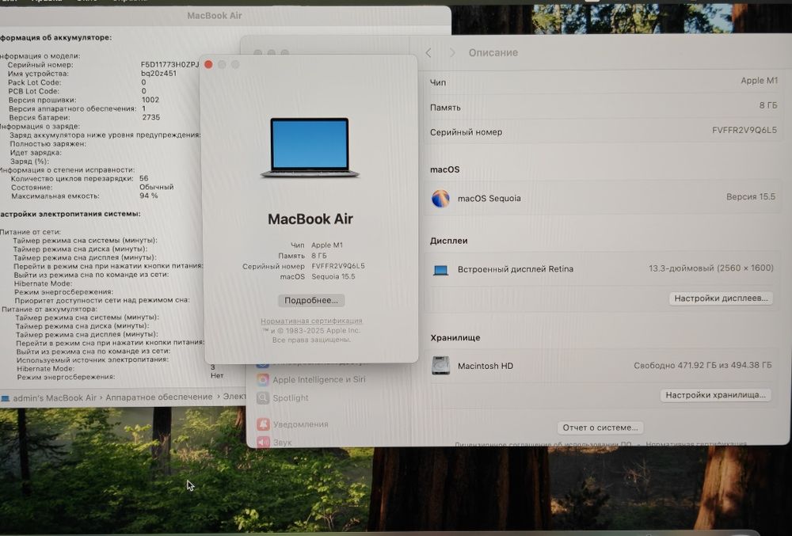Click the built-in Retina display icon

click(440, 270)
